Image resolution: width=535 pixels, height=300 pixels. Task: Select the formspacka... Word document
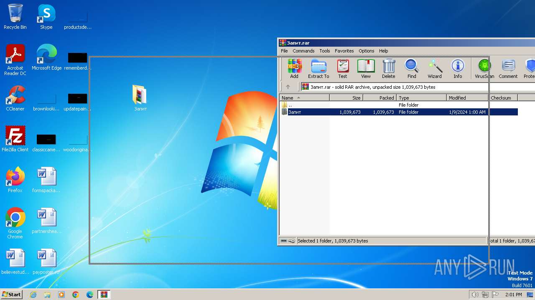point(46,180)
